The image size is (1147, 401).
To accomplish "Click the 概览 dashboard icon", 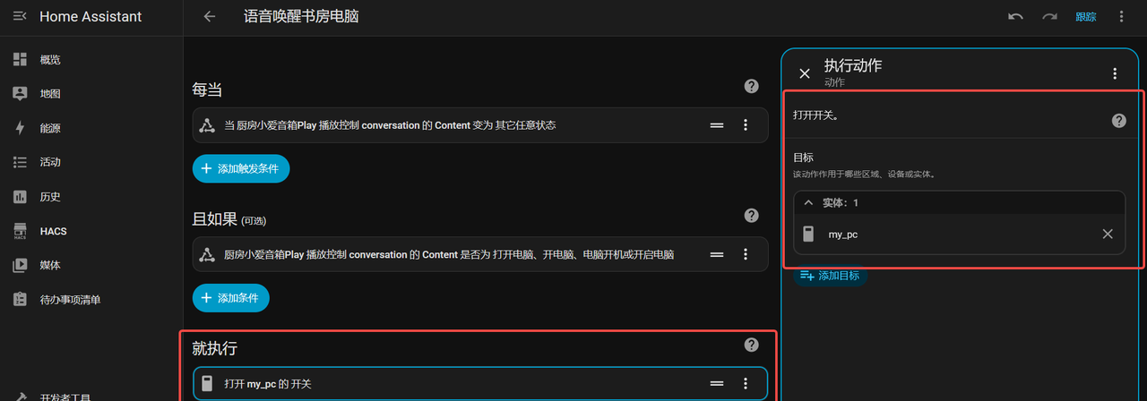I will click(20, 60).
